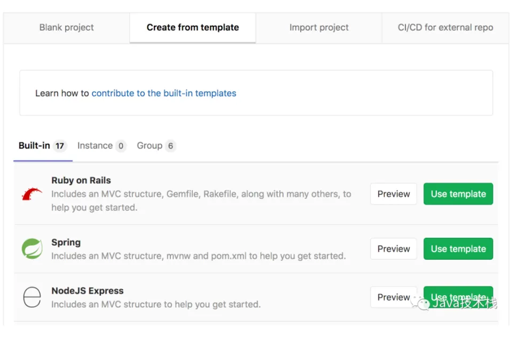Open CI/CD for external repo tab
The width and height of the screenshot is (516, 340).
pyautogui.click(x=445, y=28)
